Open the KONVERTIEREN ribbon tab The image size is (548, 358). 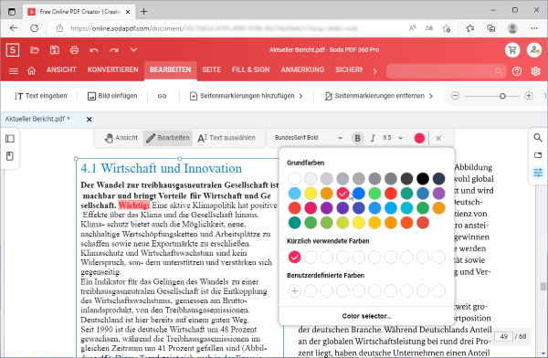(113, 69)
